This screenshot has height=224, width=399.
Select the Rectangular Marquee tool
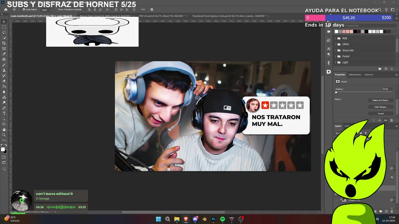pos(4,27)
